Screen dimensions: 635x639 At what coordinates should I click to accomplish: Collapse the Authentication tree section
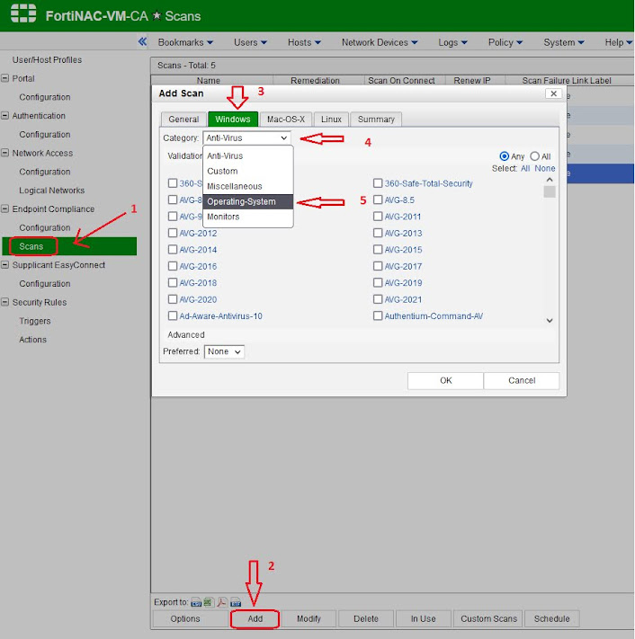tap(4, 115)
